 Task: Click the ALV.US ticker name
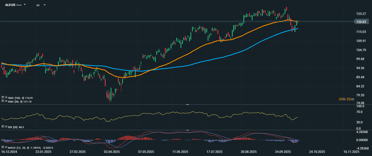click(x=10, y=5)
